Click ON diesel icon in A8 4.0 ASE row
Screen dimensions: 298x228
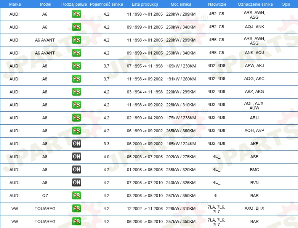(x=76, y=156)
